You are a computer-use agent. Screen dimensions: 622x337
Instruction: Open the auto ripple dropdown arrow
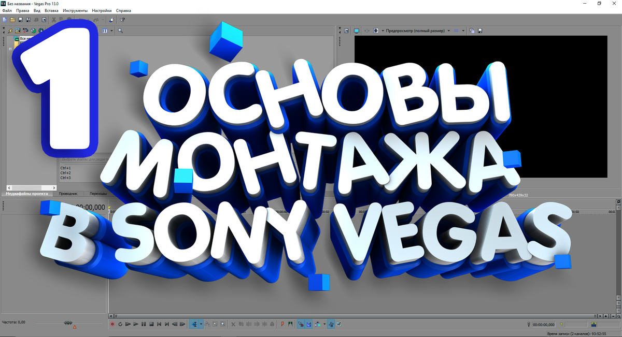[x=324, y=324]
